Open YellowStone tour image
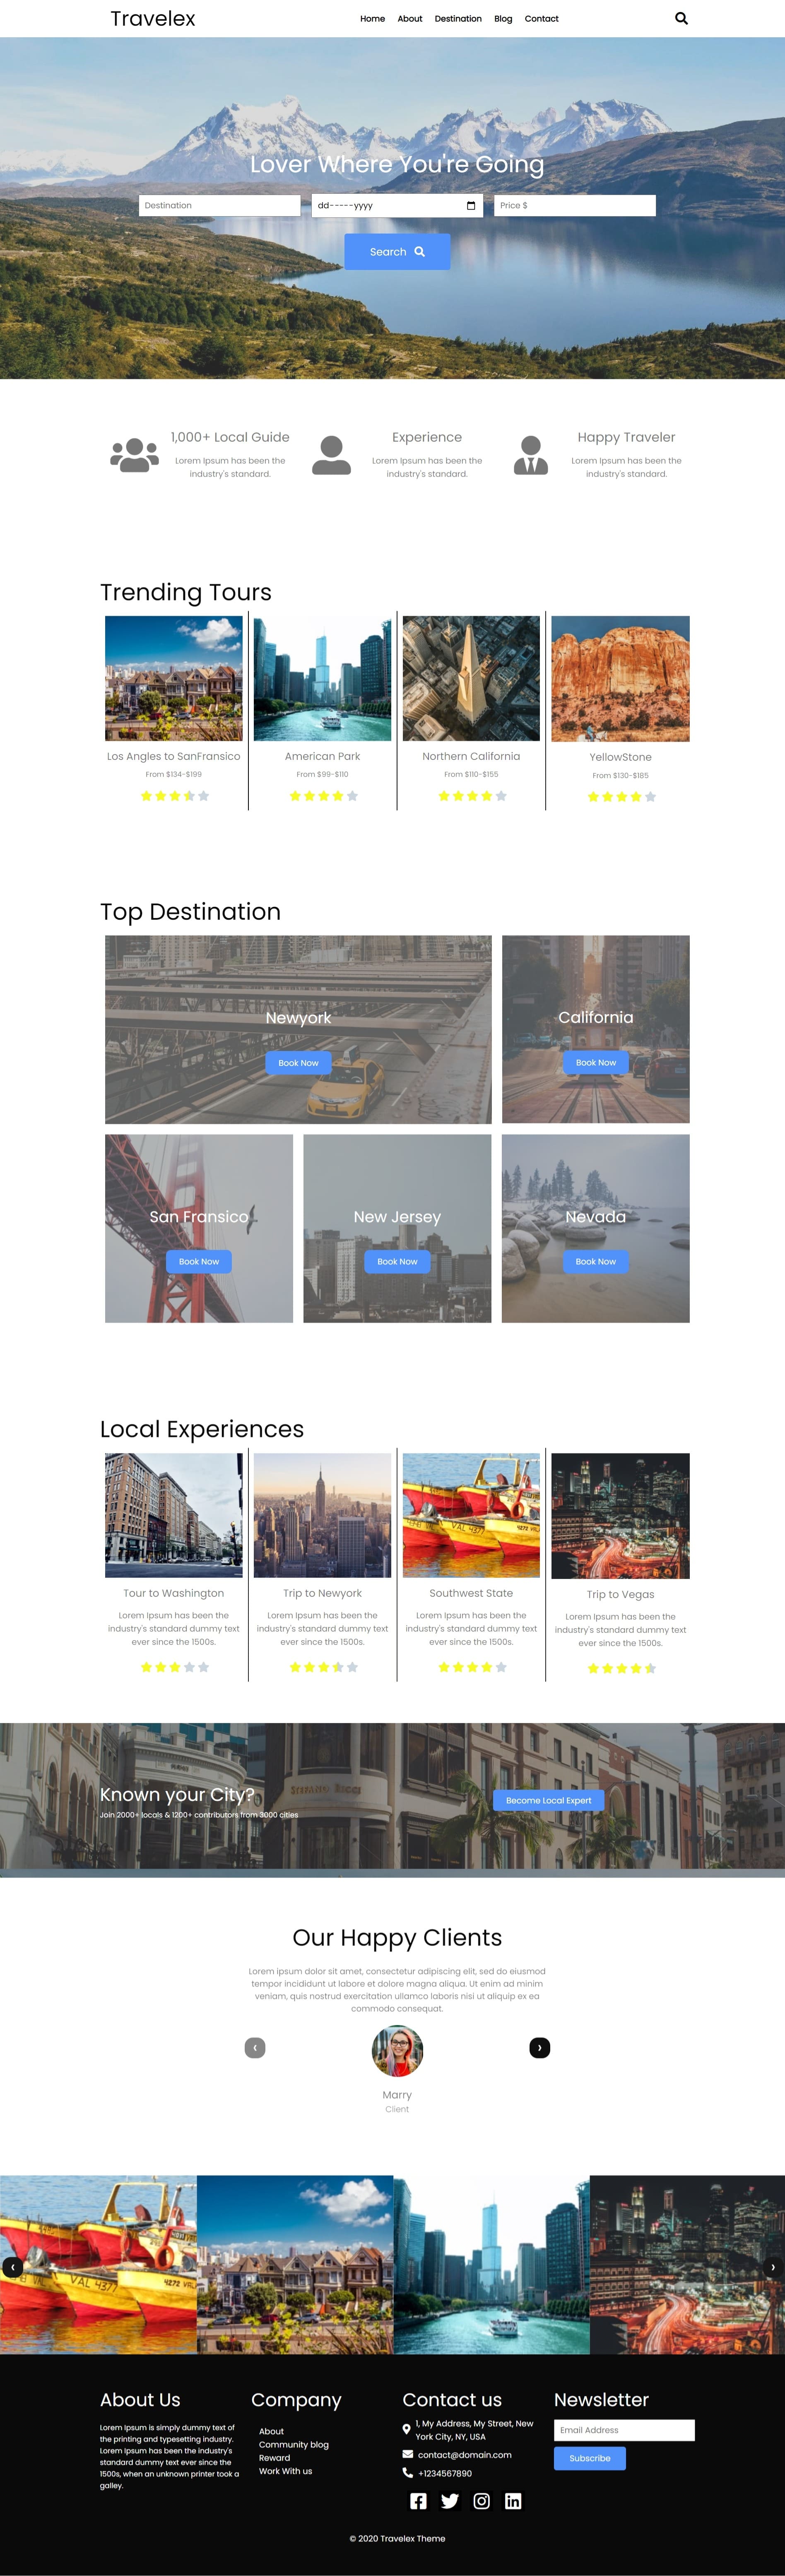785x2576 pixels. [x=621, y=679]
